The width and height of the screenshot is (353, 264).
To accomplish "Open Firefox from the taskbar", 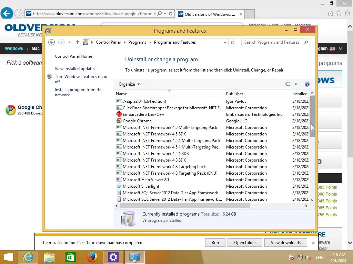I will pyautogui.click(x=92, y=257).
